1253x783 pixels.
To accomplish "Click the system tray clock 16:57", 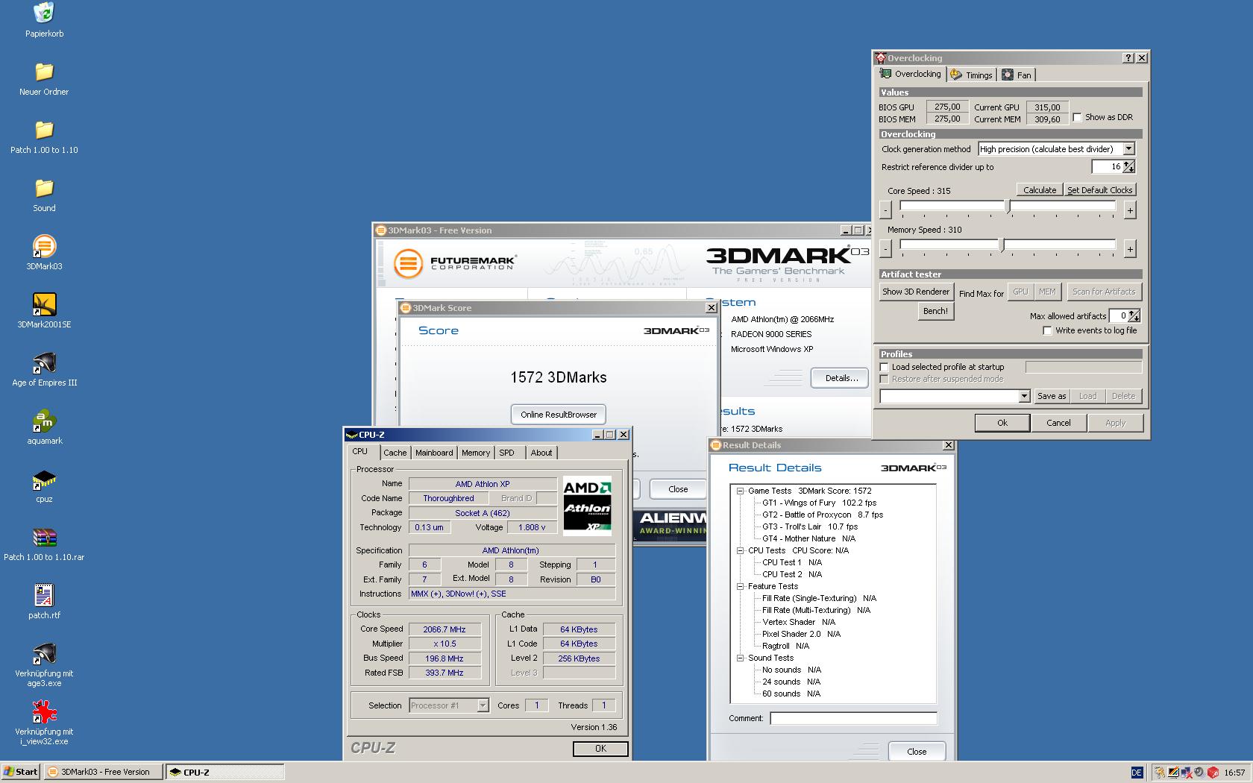I will 1234,773.
